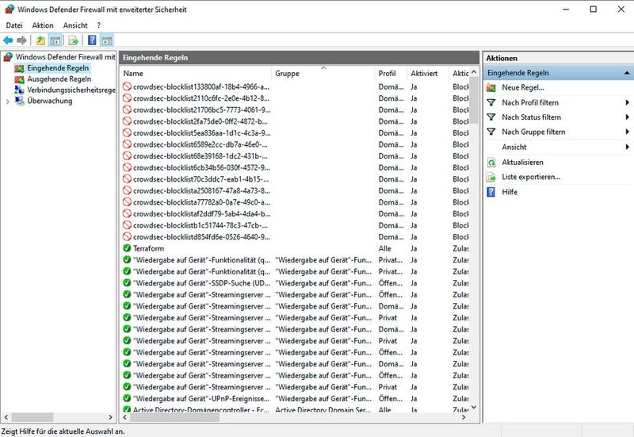Viewport: 634px width, 437px height.
Task: Toggle the action pane toolbar icon
Action: pyautogui.click(x=107, y=40)
